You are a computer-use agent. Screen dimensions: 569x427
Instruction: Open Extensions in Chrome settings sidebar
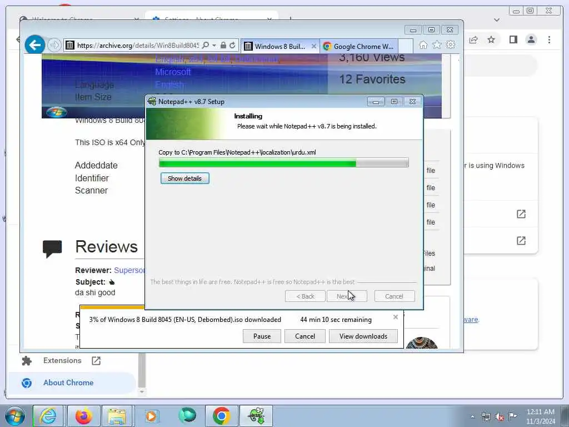[x=62, y=360]
